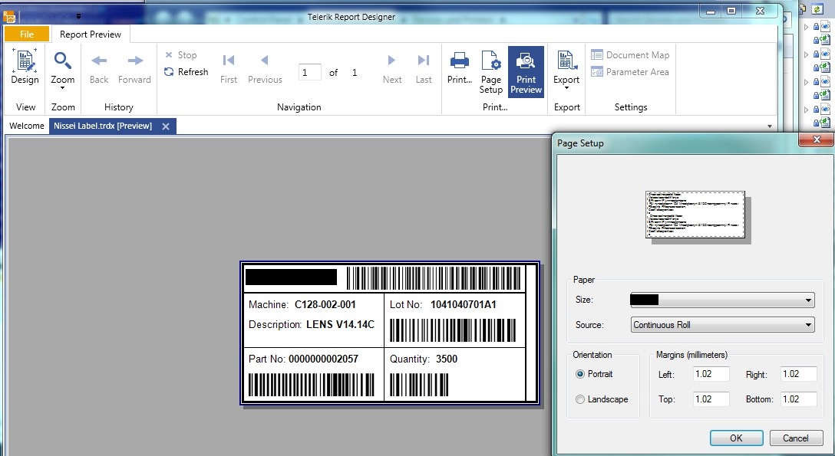Minimize the Telerik Report Designer window

[711, 11]
